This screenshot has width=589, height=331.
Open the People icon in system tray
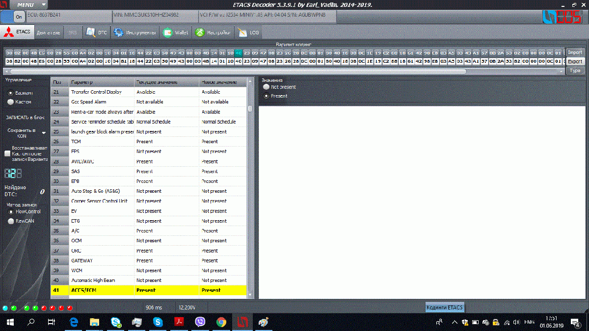click(x=439, y=322)
